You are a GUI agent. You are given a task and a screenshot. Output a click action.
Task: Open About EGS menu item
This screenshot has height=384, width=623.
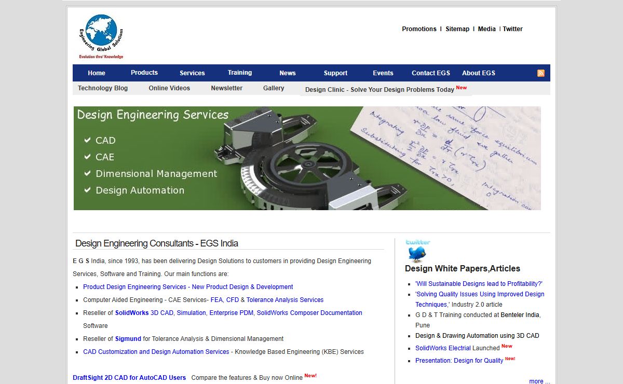click(479, 73)
